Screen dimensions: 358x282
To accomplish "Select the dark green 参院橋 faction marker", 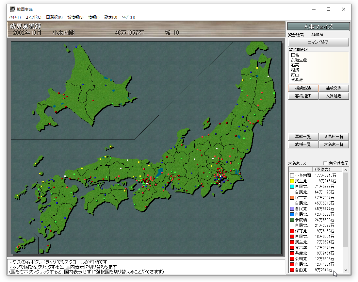I will (x=292, y=220).
